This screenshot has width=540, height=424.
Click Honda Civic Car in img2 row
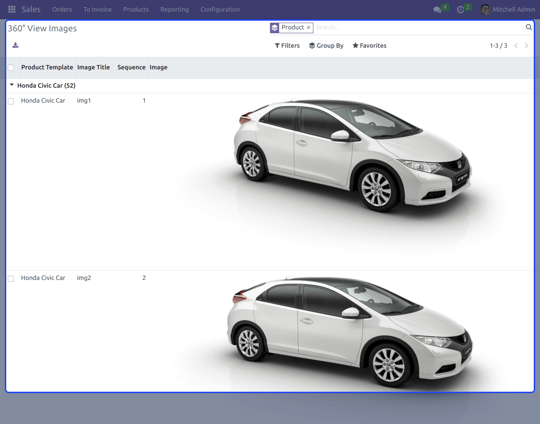43,278
